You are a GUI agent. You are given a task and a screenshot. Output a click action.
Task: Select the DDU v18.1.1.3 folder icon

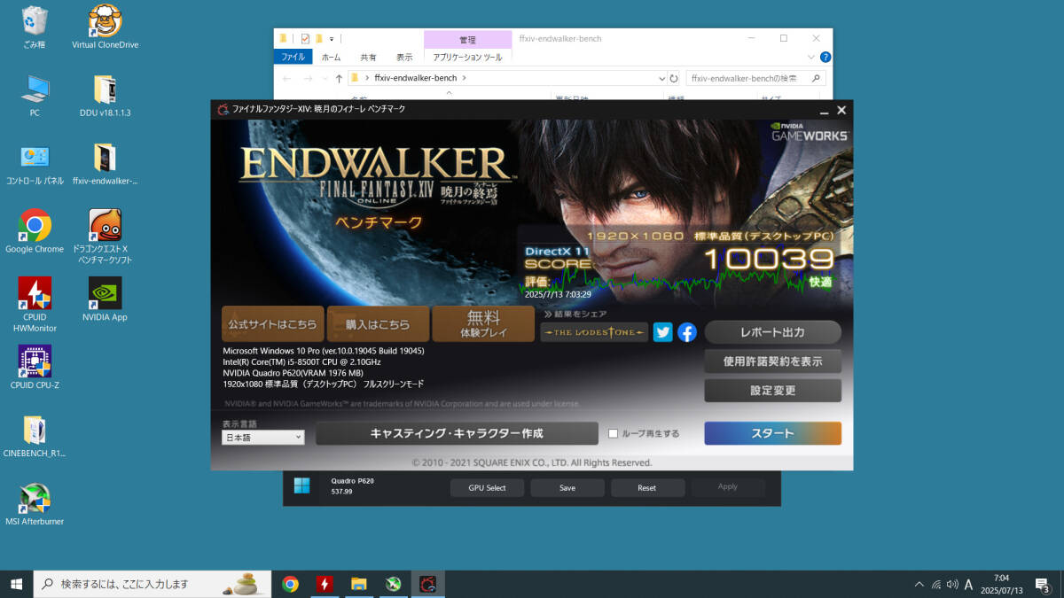coord(105,95)
